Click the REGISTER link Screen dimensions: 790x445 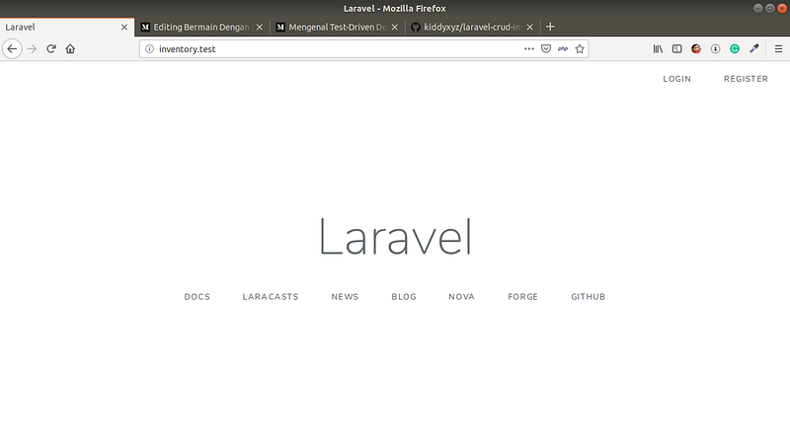[x=746, y=79]
